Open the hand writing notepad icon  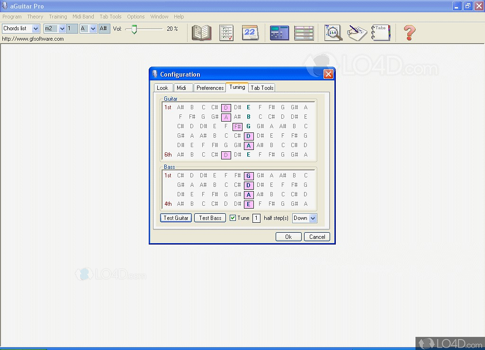point(357,33)
